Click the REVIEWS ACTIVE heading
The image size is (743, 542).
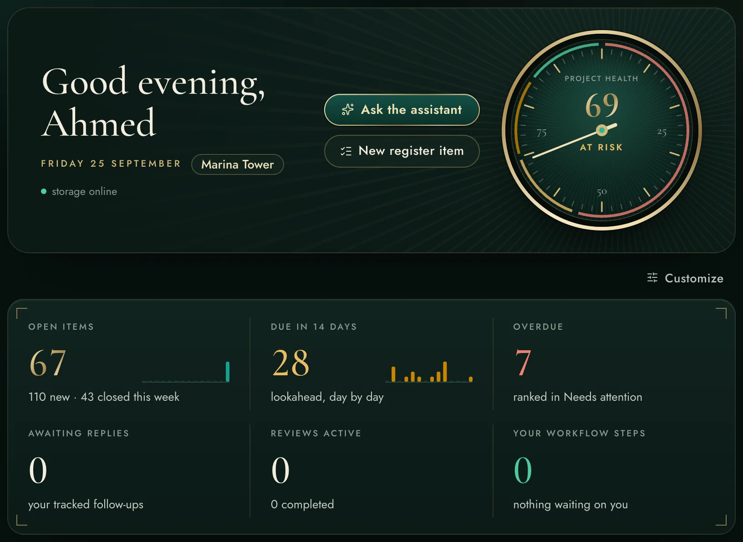tap(316, 433)
